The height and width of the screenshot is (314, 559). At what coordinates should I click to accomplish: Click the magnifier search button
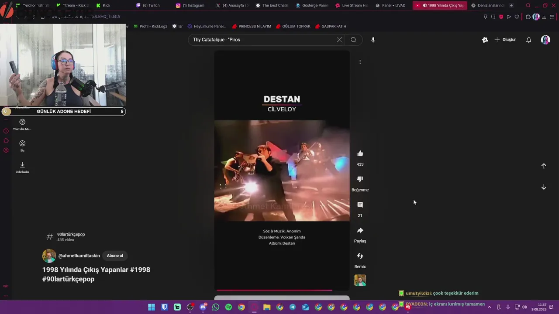[x=353, y=40]
